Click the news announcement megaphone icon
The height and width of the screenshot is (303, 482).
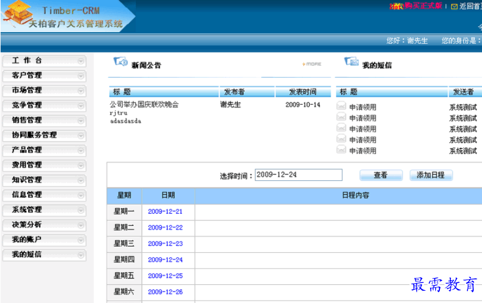pos(120,62)
